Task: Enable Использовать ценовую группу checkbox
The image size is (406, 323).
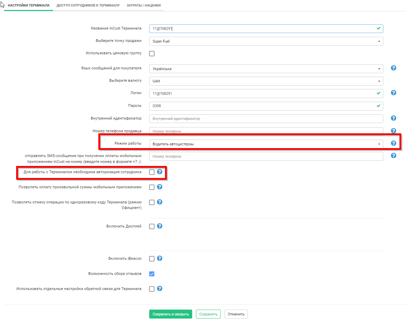Action: tap(152, 54)
